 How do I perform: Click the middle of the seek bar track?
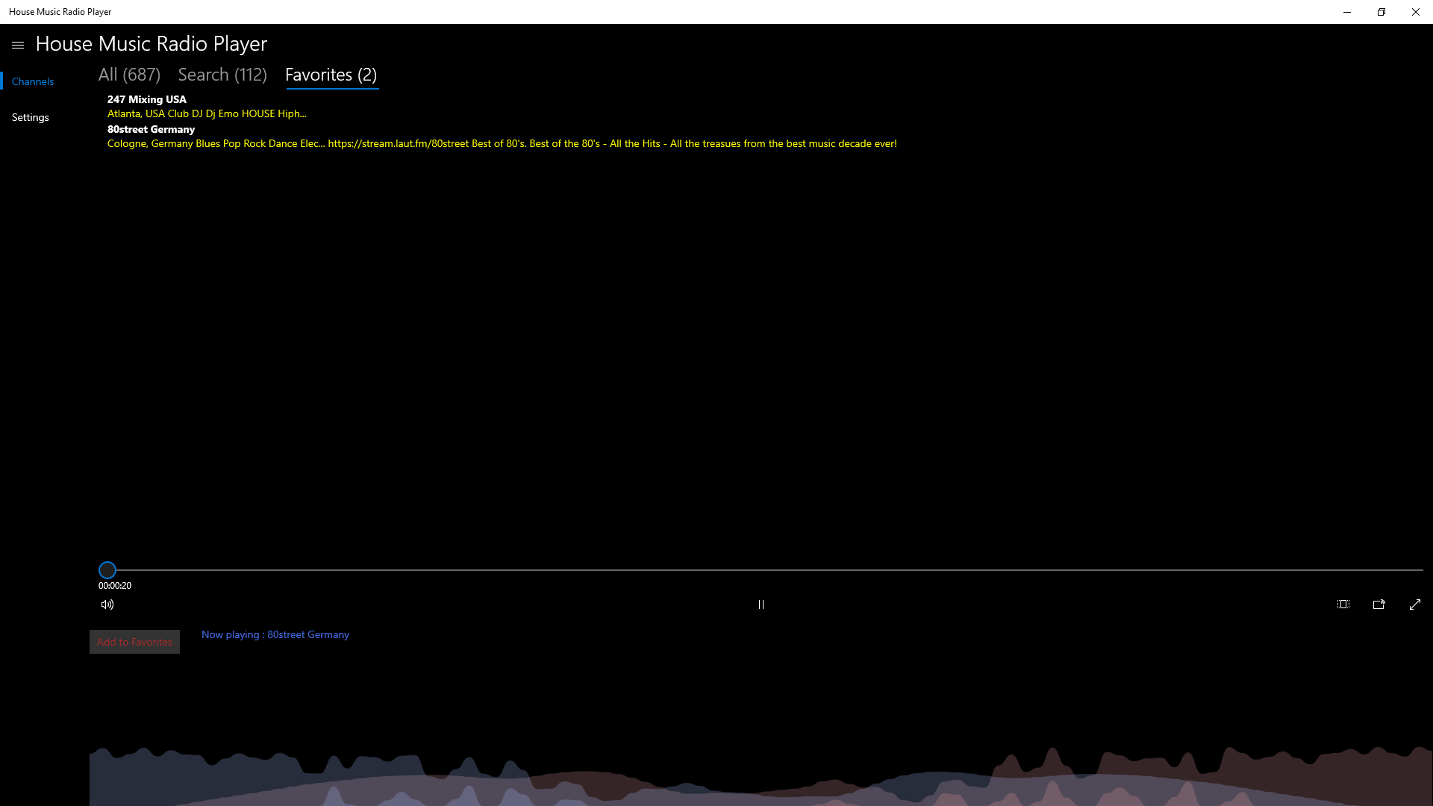(x=761, y=570)
